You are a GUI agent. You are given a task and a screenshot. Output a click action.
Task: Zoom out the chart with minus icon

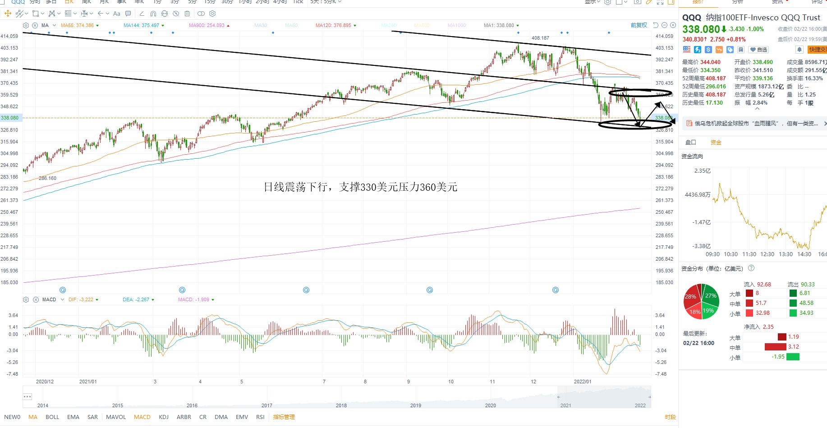664,25
